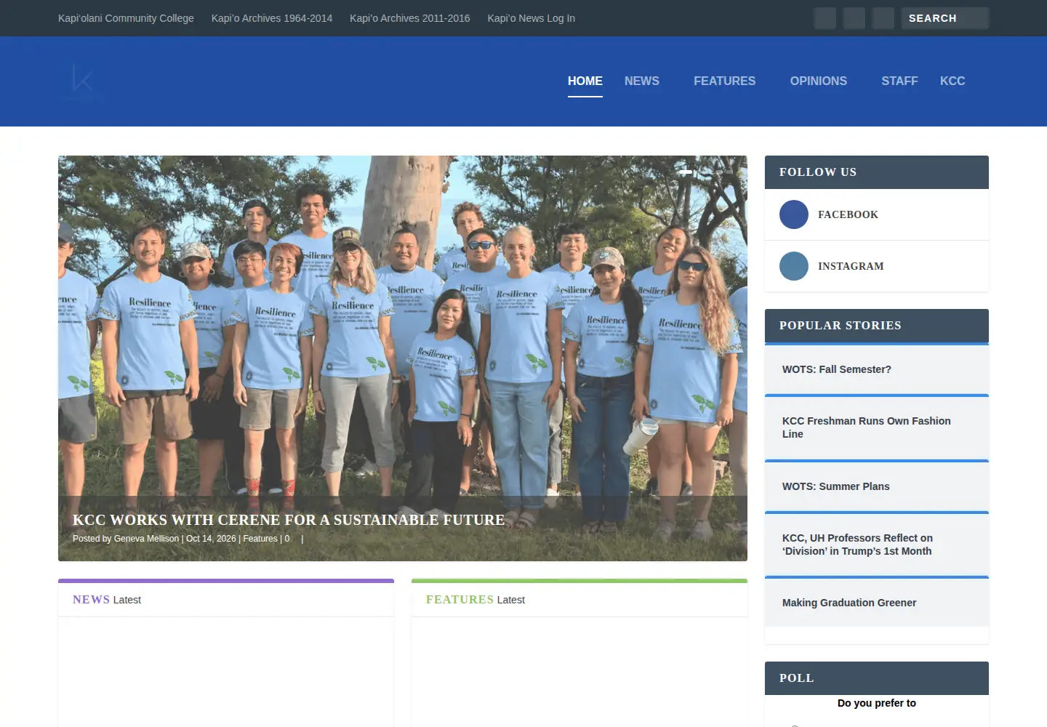Screen dimensions: 1047x727
Task: Click in the SEARCH field
Action: (x=945, y=18)
